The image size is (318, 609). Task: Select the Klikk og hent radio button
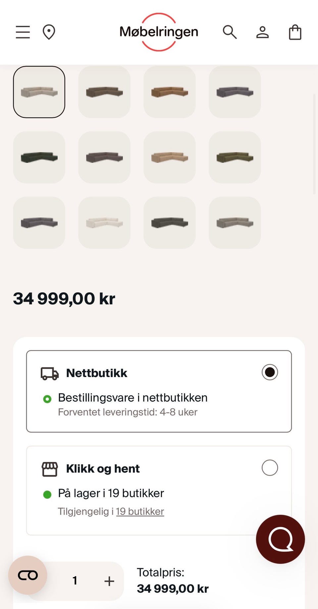click(x=270, y=468)
